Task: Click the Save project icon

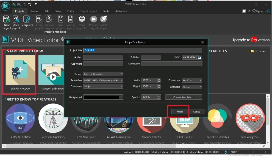Action: click(61, 19)
